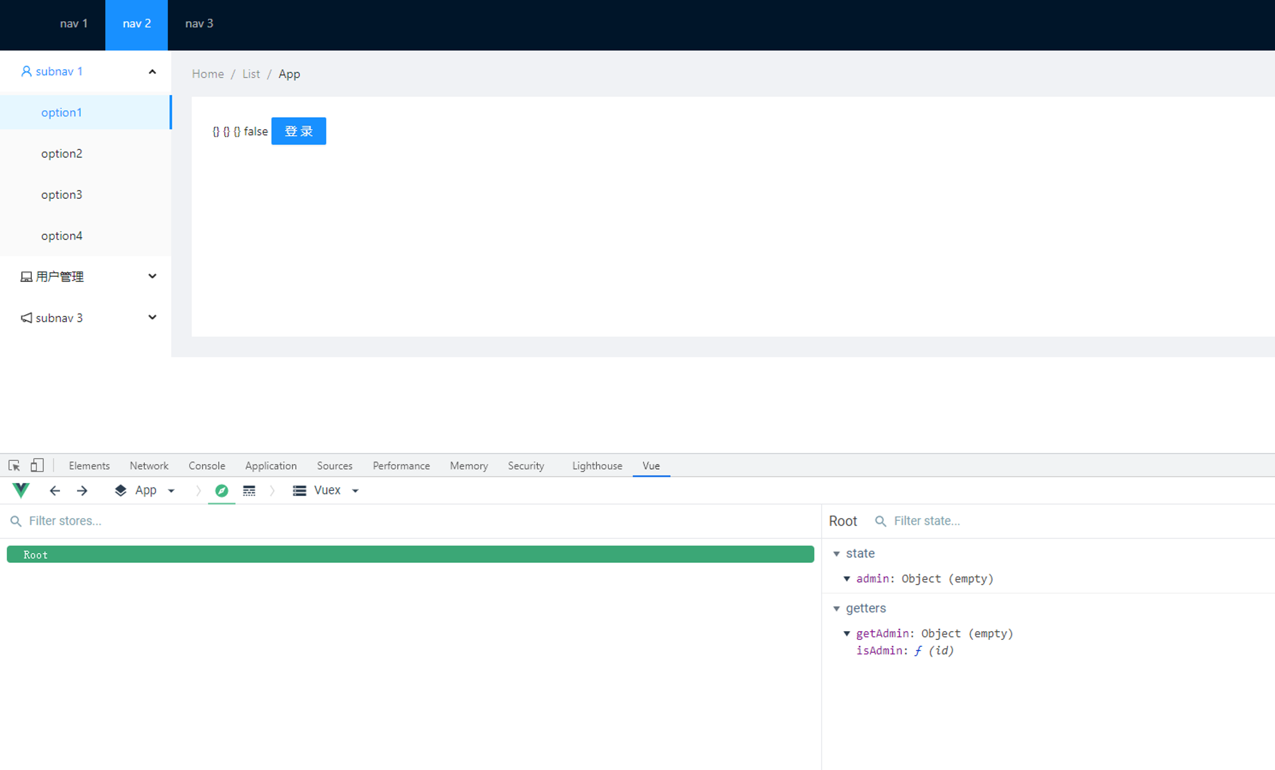Click the App breadcrumb item
The image size is (1275, 770).
(289, 74)
